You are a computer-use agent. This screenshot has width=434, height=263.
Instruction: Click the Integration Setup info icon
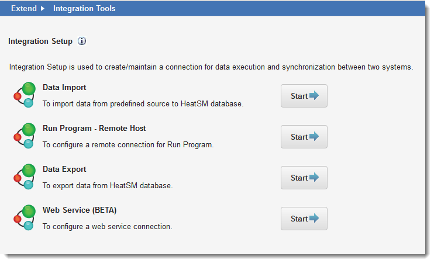click(82, 41)
